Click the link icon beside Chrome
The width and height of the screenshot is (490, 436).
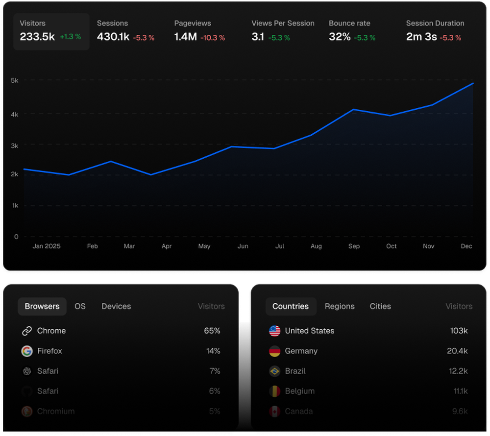tap(27, 331)
